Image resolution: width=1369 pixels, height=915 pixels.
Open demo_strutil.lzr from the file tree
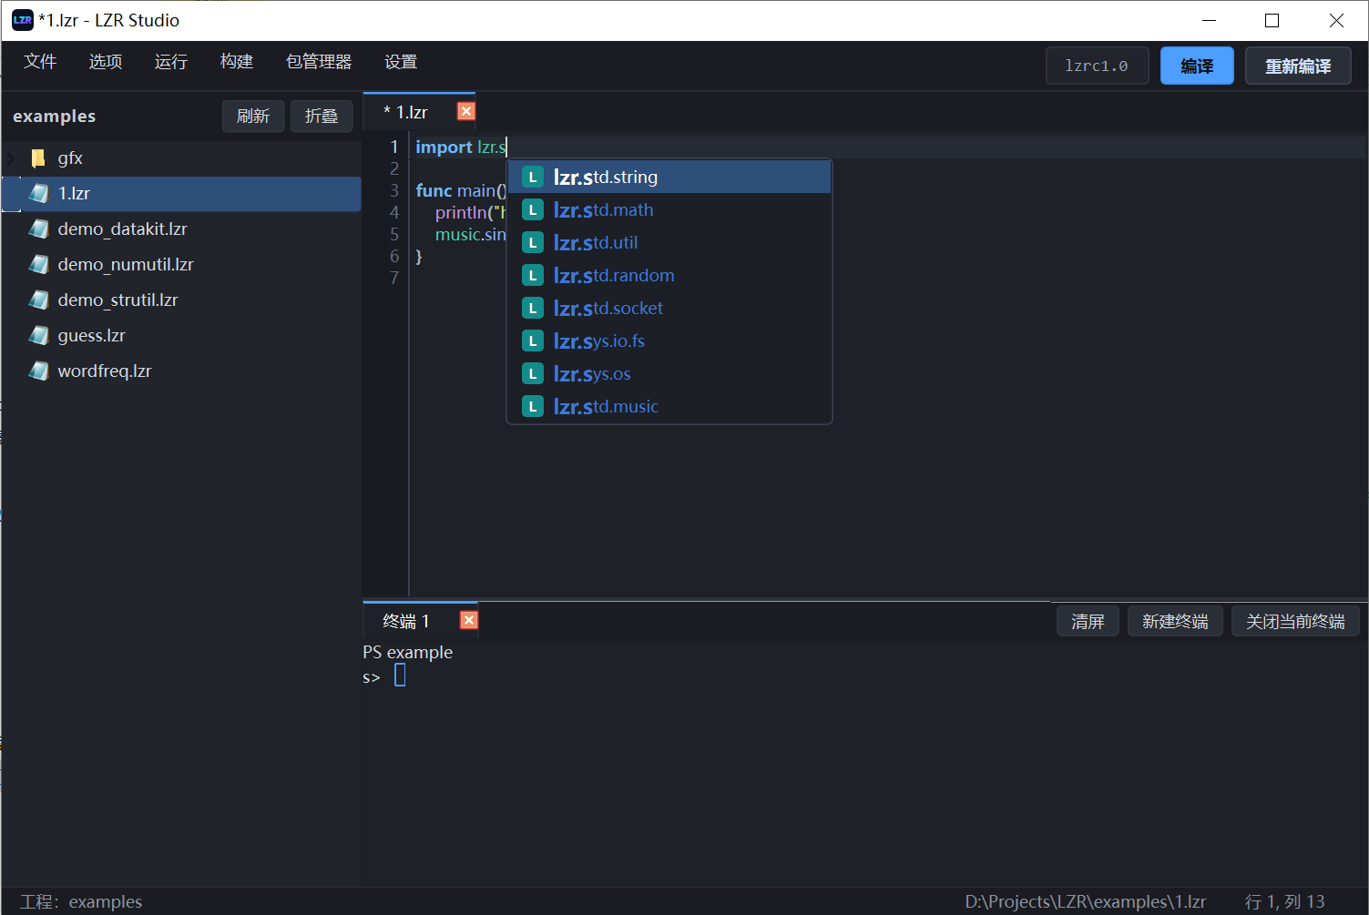coord(182,300)
